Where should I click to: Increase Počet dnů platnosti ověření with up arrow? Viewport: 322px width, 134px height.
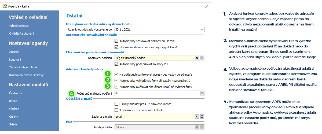pos(202,92)
